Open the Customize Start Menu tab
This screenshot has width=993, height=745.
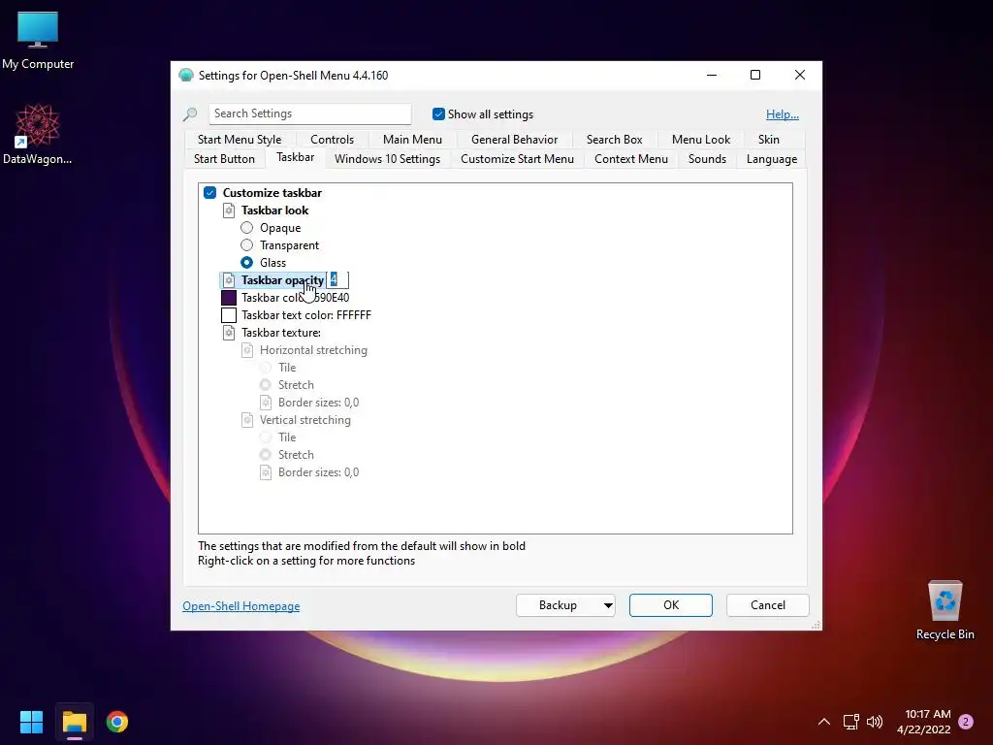point(517,159)
